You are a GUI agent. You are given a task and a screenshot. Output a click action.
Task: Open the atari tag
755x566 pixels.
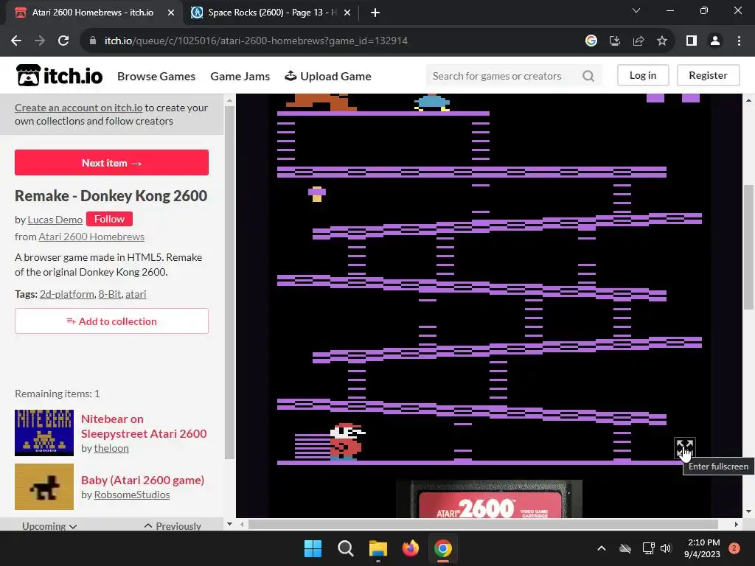pos(136,294)
